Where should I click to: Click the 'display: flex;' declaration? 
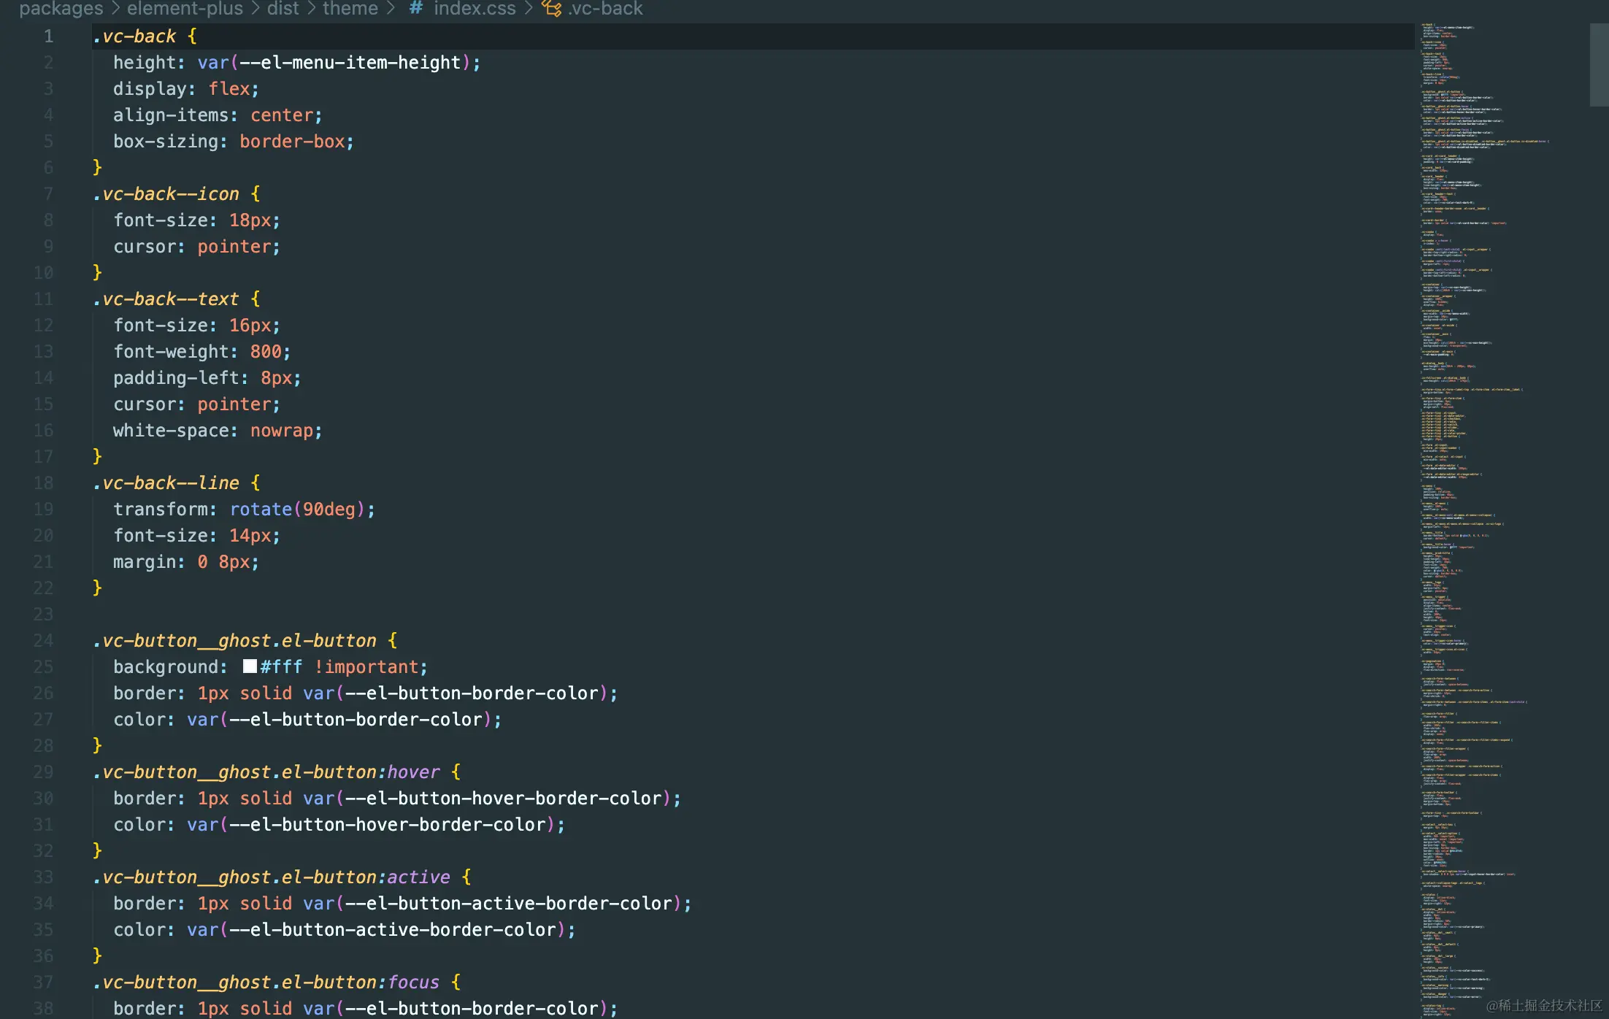point(186,89)
